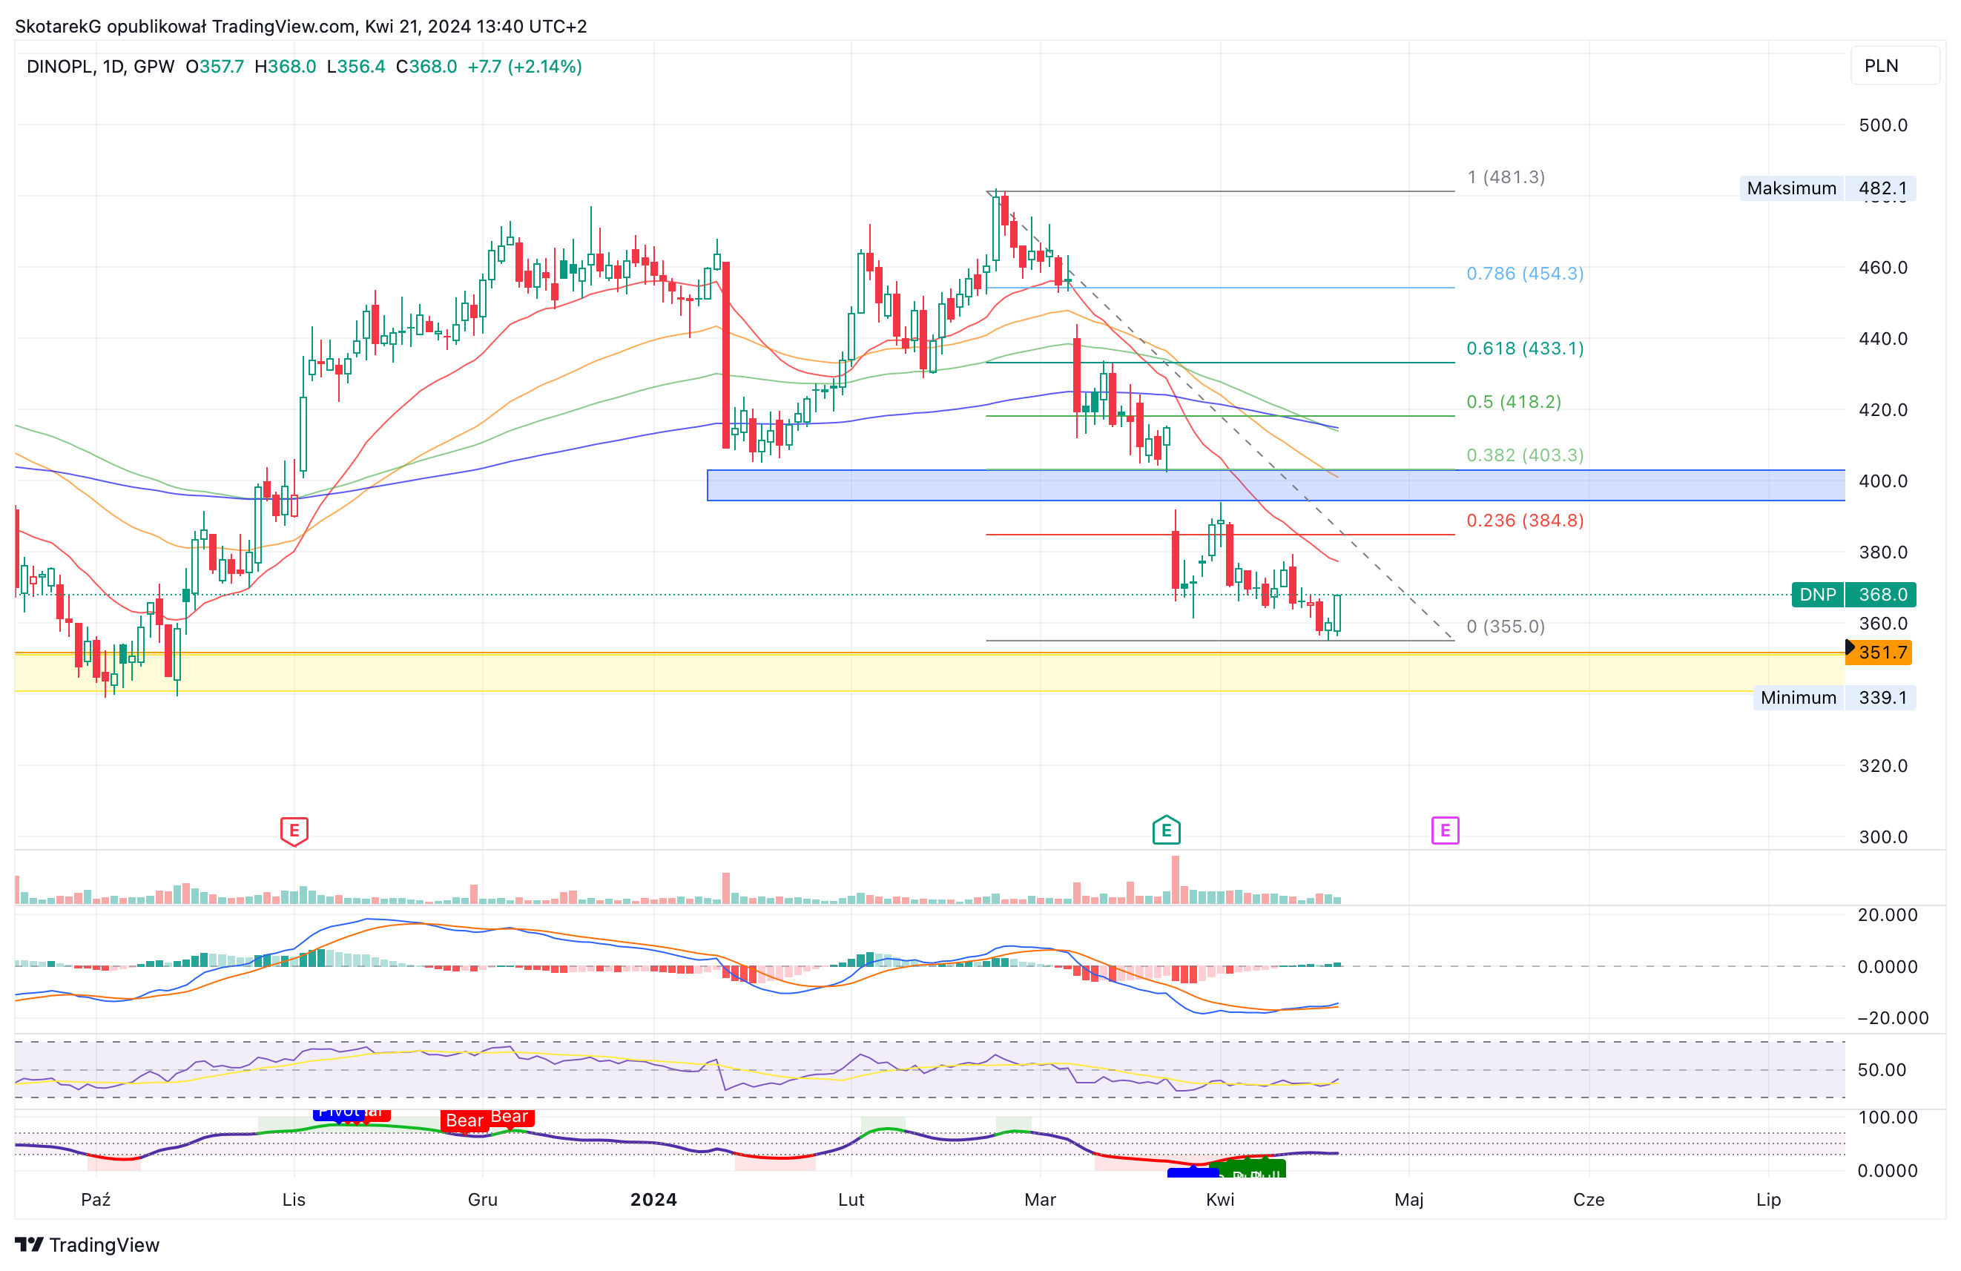Click the Maksimum 482.1 price label
This screenshot has width=1961, height=1271.
click(x=1827, y=188)
